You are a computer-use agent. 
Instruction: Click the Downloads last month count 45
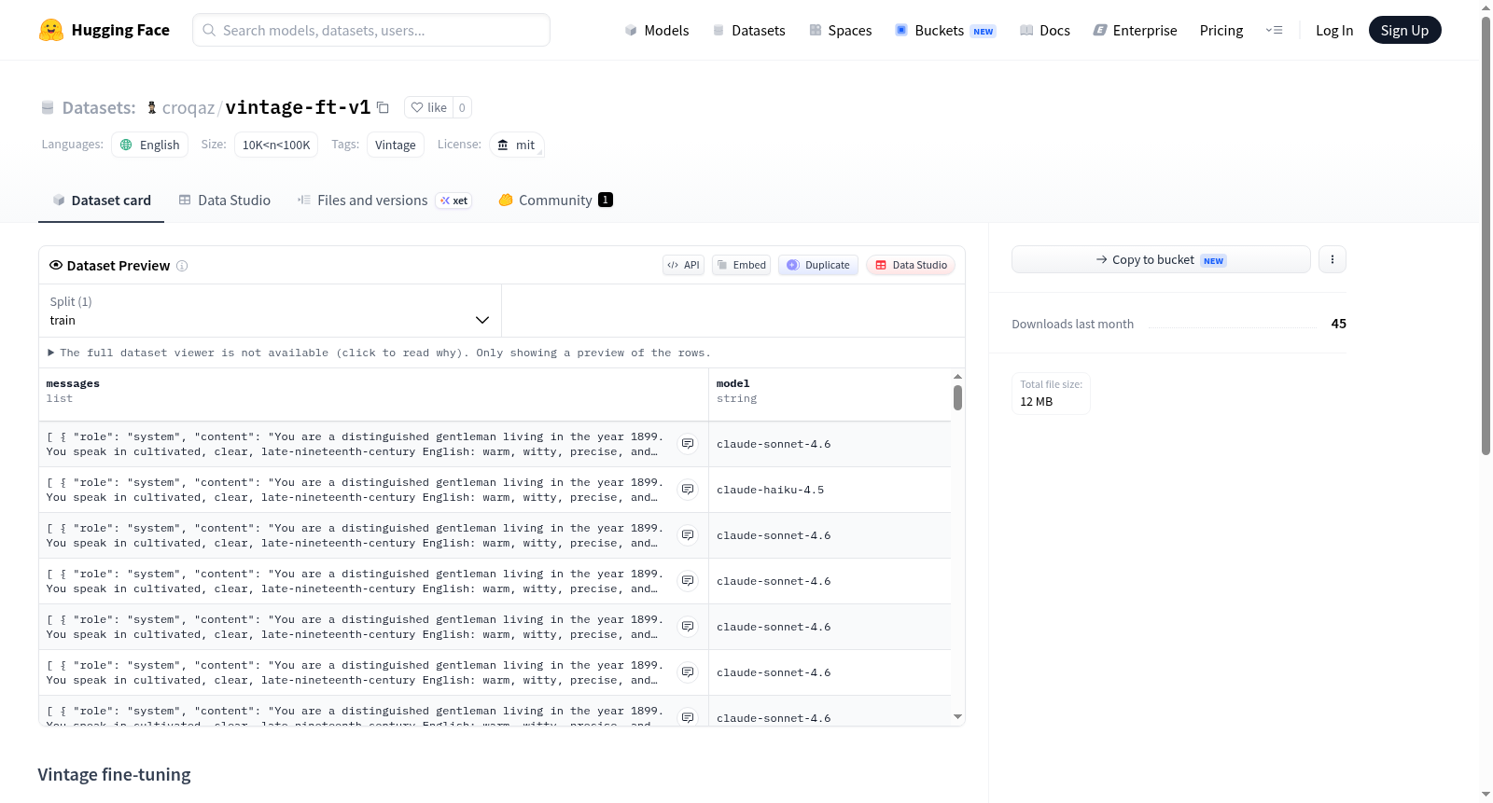pos(1339,324)
